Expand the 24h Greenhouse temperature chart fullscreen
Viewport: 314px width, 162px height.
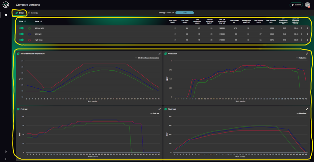tap(159, 53)
